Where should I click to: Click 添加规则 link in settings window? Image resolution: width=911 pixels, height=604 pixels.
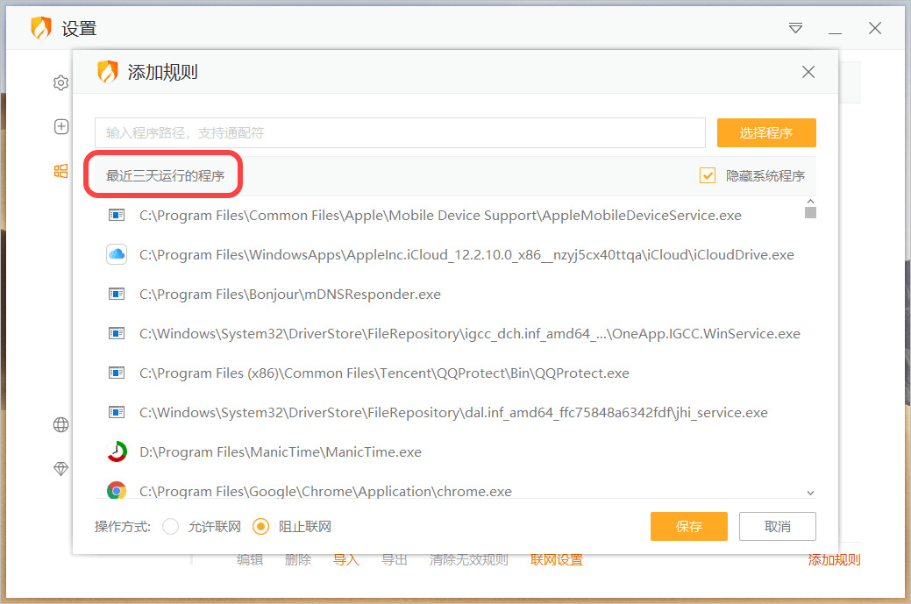(x=835, y=560)
